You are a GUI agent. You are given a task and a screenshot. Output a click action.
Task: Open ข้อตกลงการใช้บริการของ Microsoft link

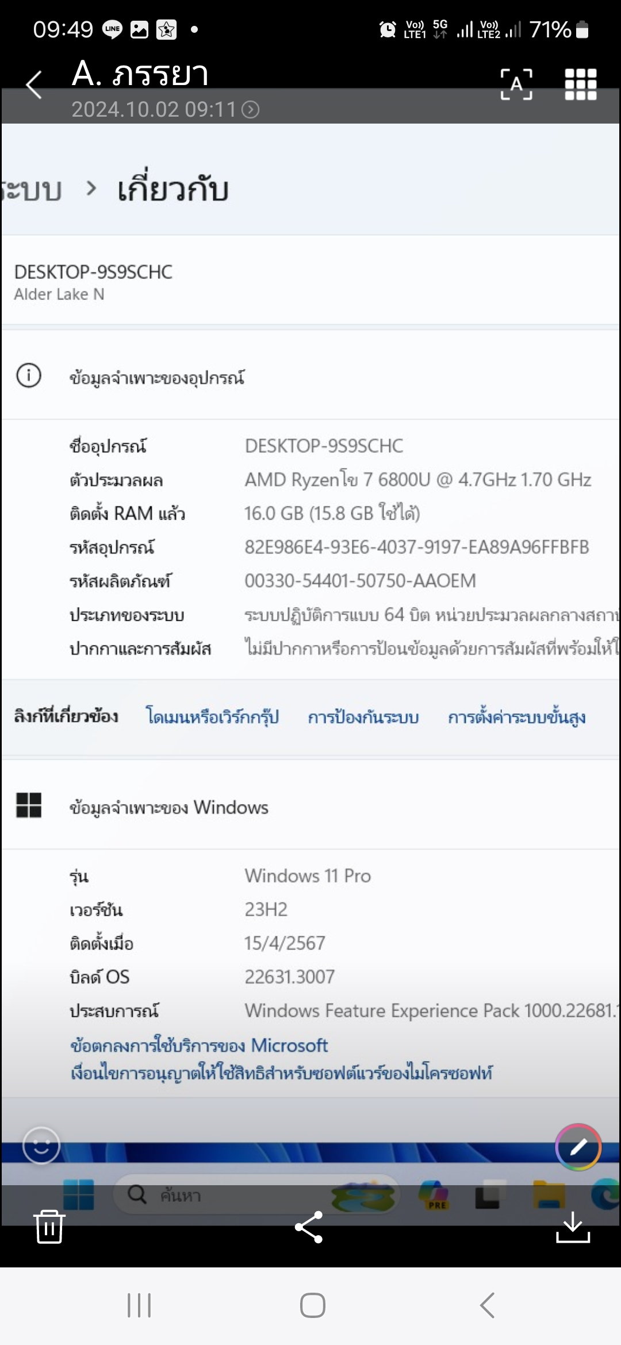click(x=199, y=1045)
